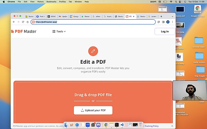Switch to the trust p Google tab
207x129 pixels.
pyautogui.click(x=108, y=17)
